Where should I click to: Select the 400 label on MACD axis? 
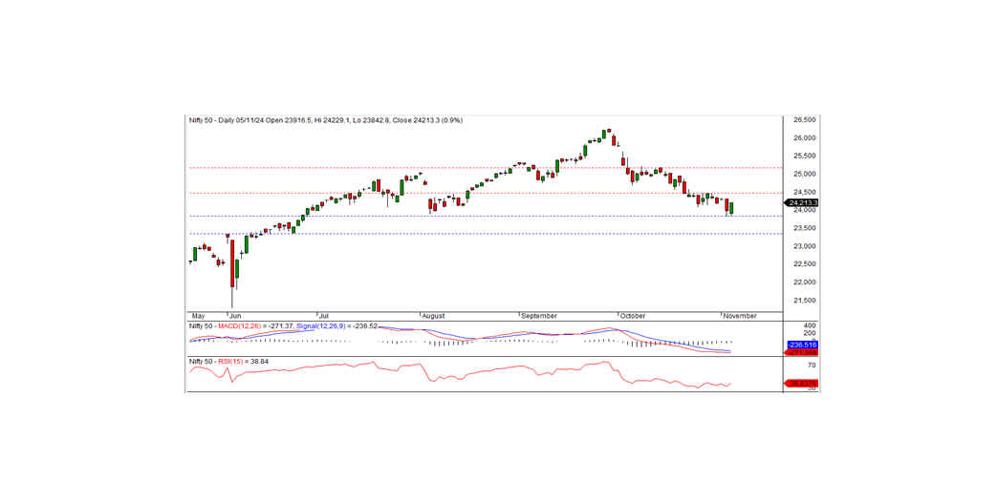[810, 326]
